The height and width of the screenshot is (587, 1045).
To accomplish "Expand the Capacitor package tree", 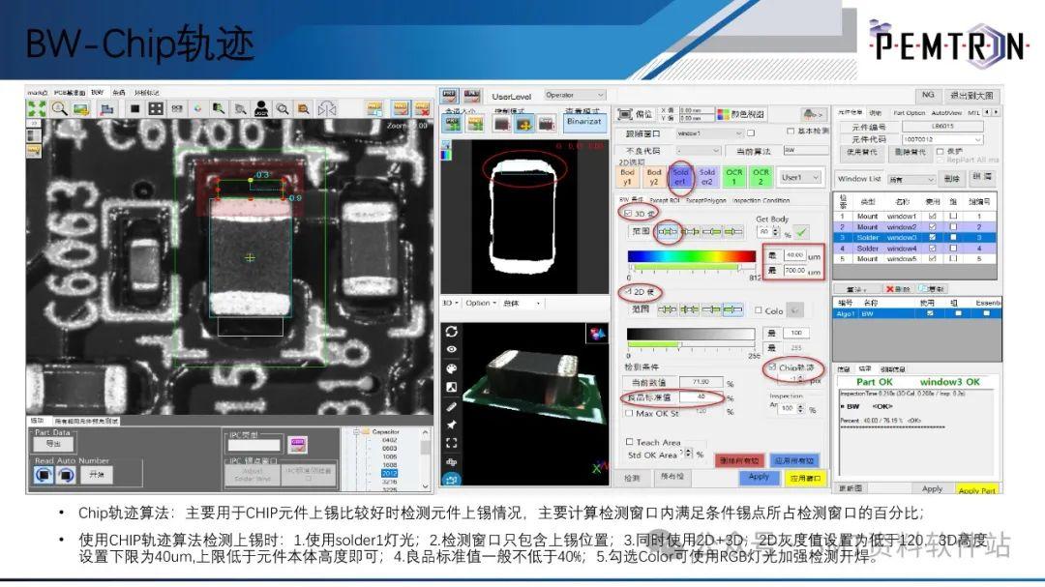I will [x=355, y=432].
